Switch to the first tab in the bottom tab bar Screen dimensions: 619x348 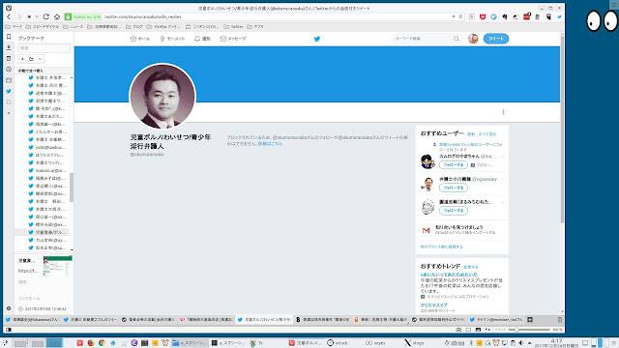pos(32,320)
